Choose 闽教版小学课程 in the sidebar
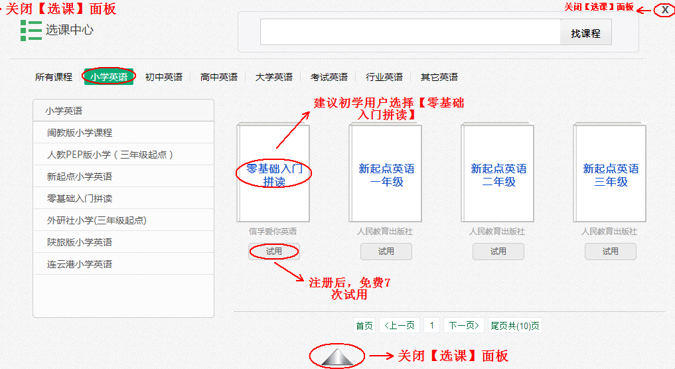Screen dimensions: 675x369 [80, 133]
